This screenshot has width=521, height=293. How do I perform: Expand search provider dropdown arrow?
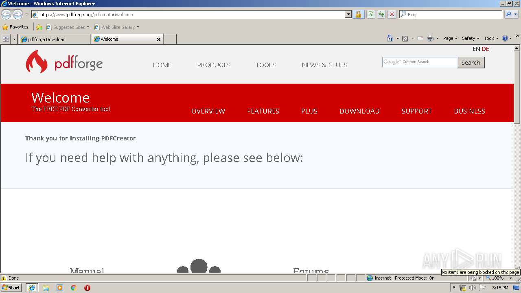tap(516, 15)
